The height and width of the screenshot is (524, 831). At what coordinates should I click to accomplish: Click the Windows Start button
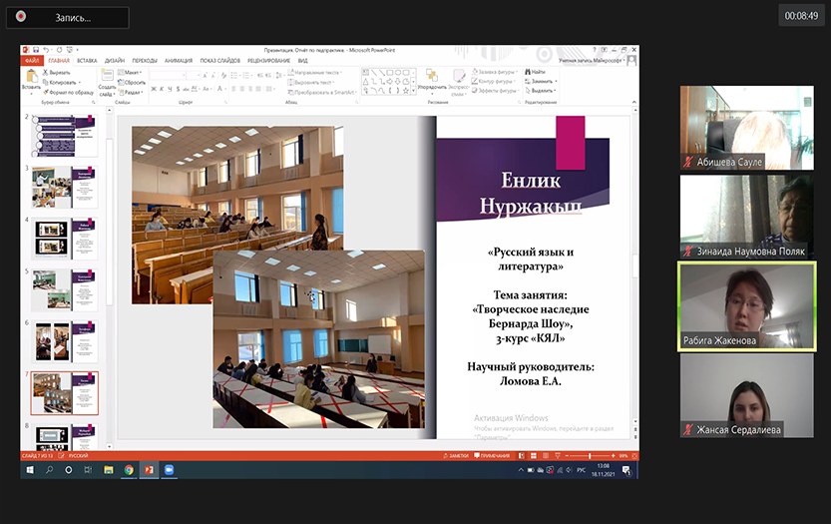[x=29, y=469]
